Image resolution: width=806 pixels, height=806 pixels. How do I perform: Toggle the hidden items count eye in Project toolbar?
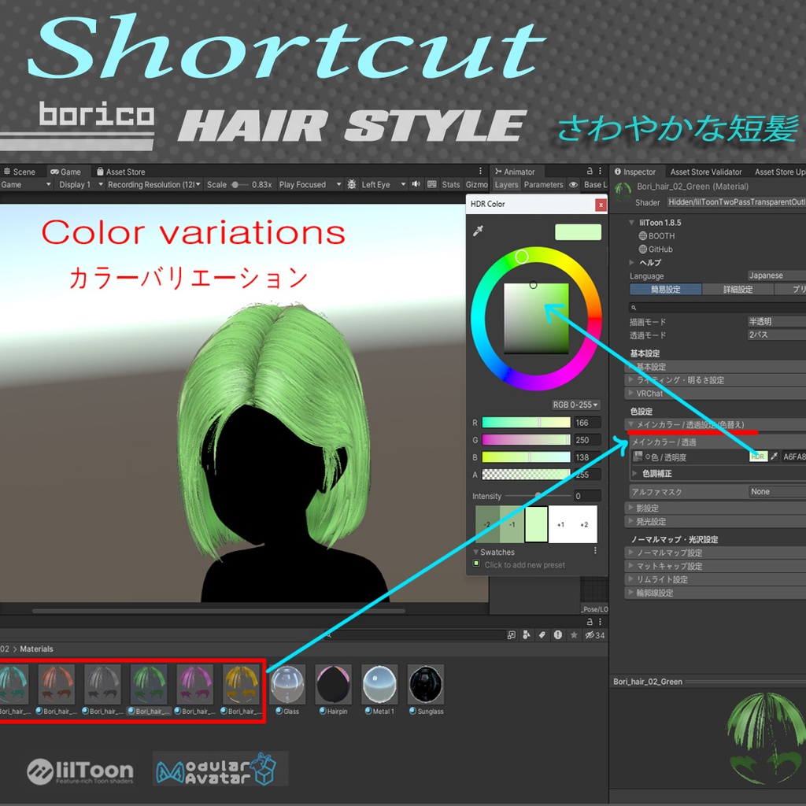(x=590, y=634)
